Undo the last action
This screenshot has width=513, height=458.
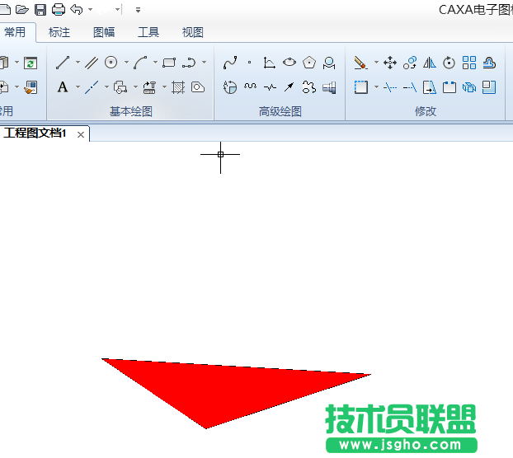pyautogui.click(x=77, y=10)
